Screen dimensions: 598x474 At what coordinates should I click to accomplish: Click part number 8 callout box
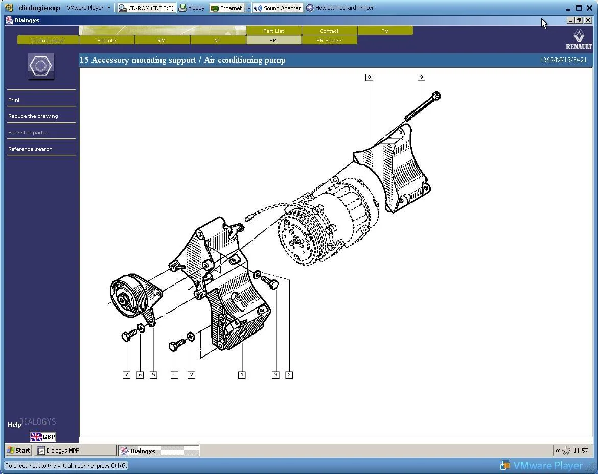(x=369, y=77)
